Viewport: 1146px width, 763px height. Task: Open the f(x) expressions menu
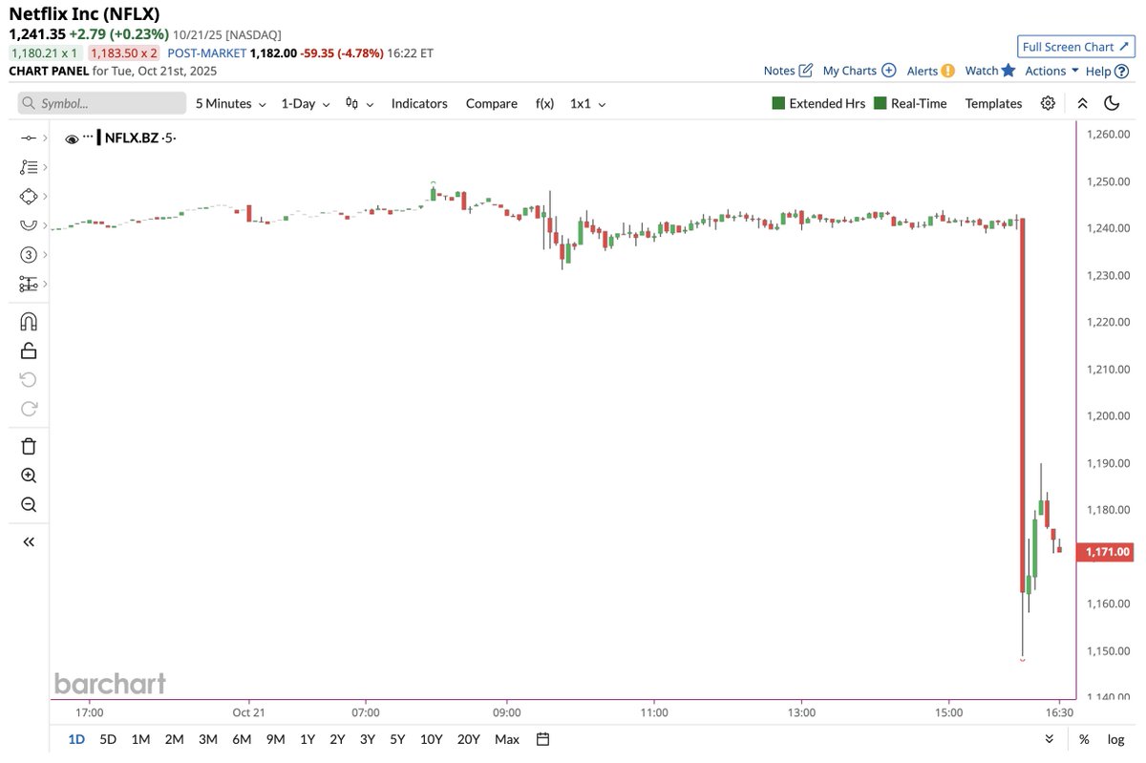point(544,103)
